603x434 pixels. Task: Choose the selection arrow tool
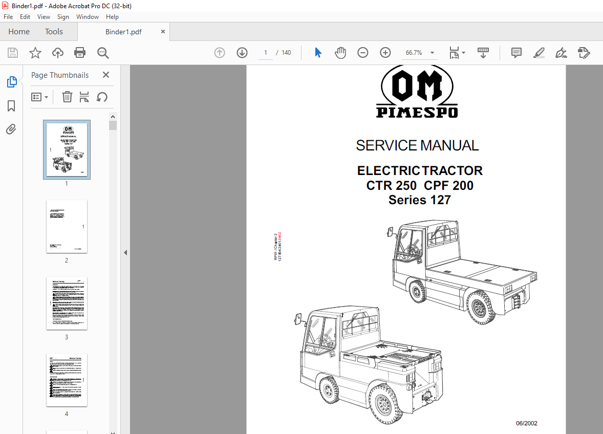tap(318, 53)
